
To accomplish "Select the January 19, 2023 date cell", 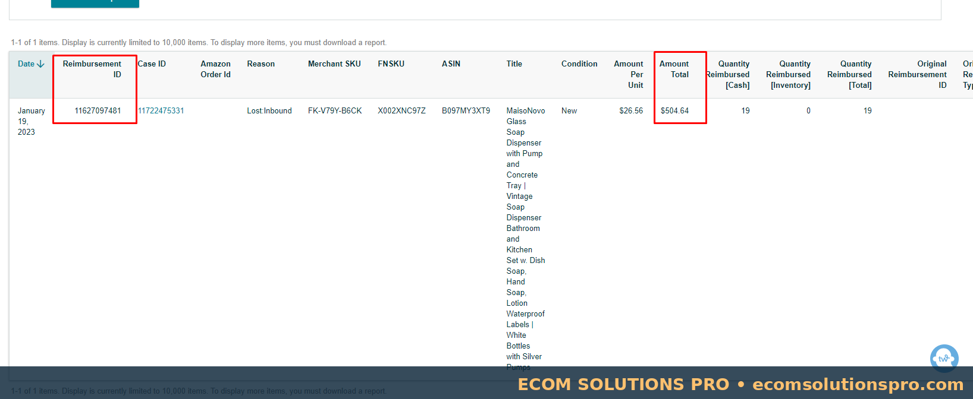I will tap(32, 121).
